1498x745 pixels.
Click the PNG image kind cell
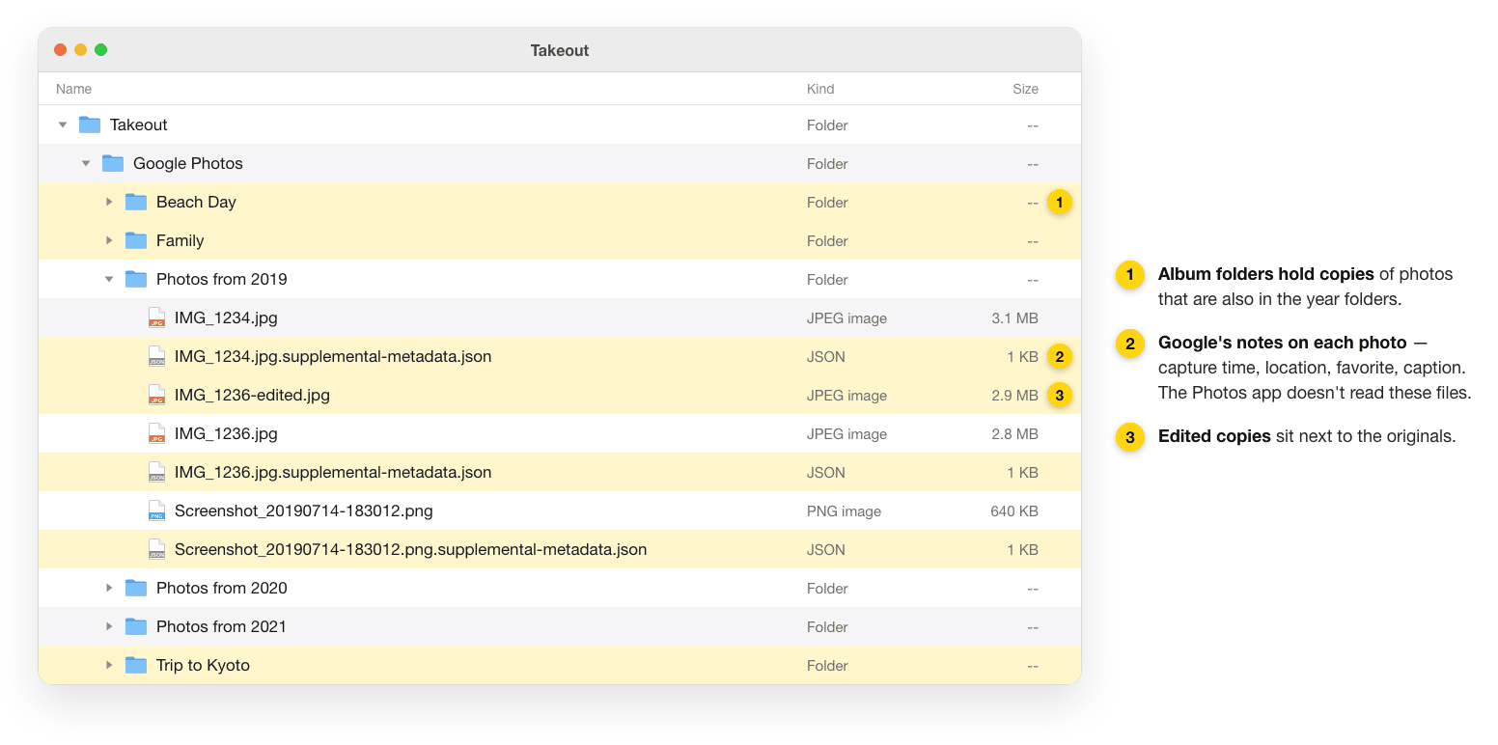[844, 510]
